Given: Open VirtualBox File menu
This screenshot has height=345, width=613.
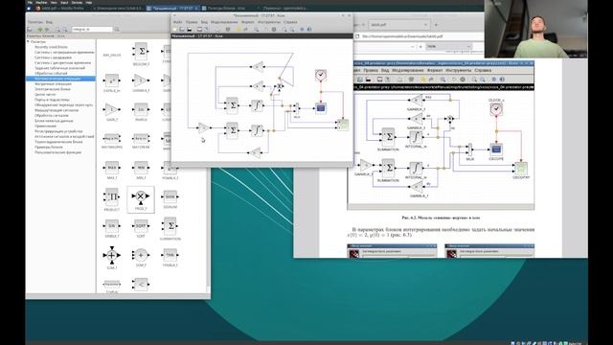Looking at the screenshot, I should click(30, 2).
